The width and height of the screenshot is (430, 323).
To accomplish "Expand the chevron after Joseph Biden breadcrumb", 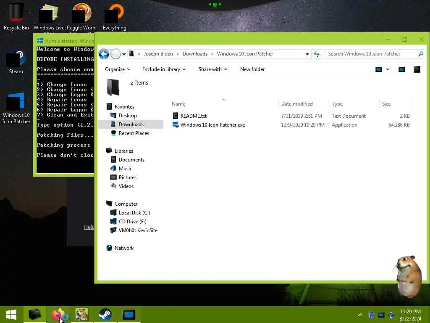I will tap(178, 54).
